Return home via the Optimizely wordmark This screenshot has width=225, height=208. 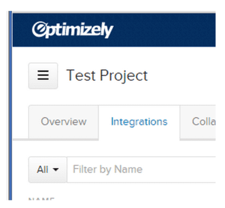coord(73,30)
